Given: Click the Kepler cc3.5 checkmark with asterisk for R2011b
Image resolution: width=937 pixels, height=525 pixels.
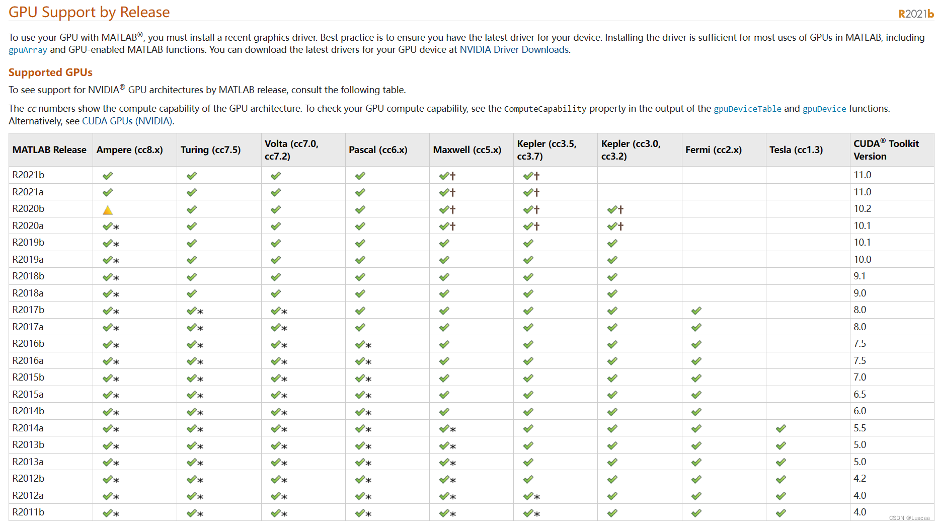Looking at the screenshot, I should click(532, 513).
